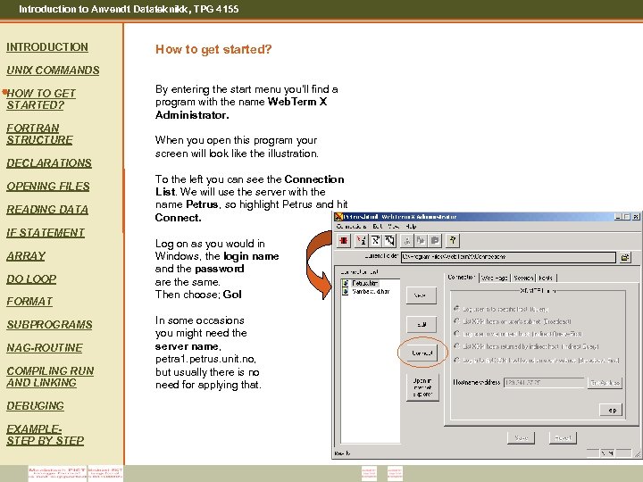Click the fourth toolbar icon showing overlapping windows

click(x=389, y=241)
